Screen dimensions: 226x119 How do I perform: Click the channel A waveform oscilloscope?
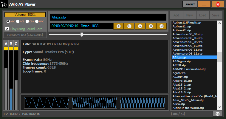tap(47, 103)
